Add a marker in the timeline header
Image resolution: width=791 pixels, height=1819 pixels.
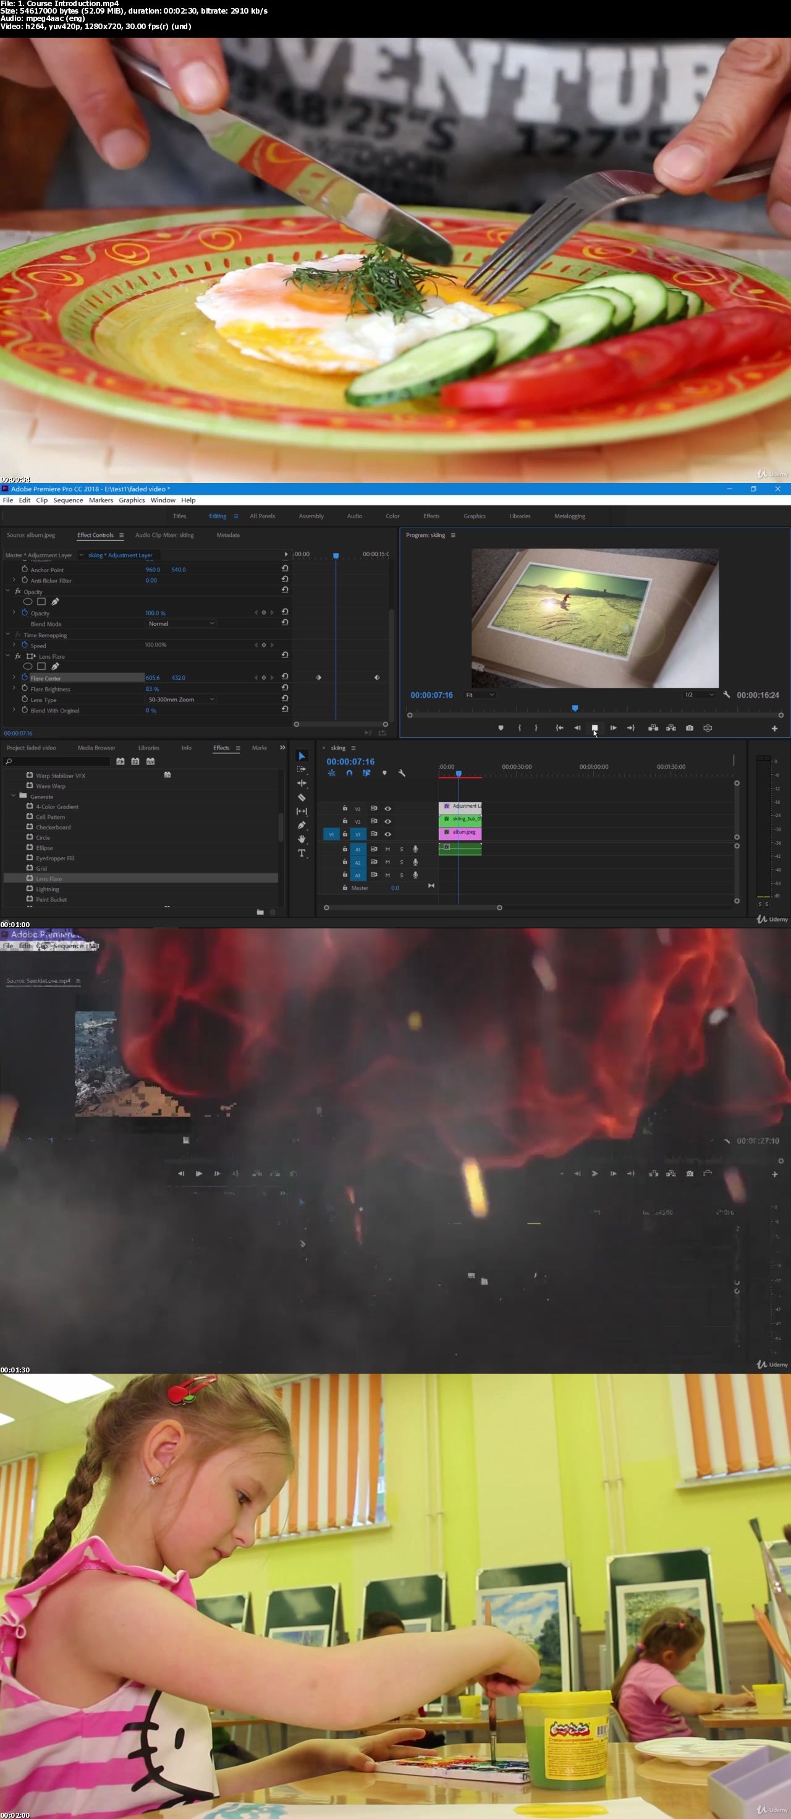coord(384,773)
